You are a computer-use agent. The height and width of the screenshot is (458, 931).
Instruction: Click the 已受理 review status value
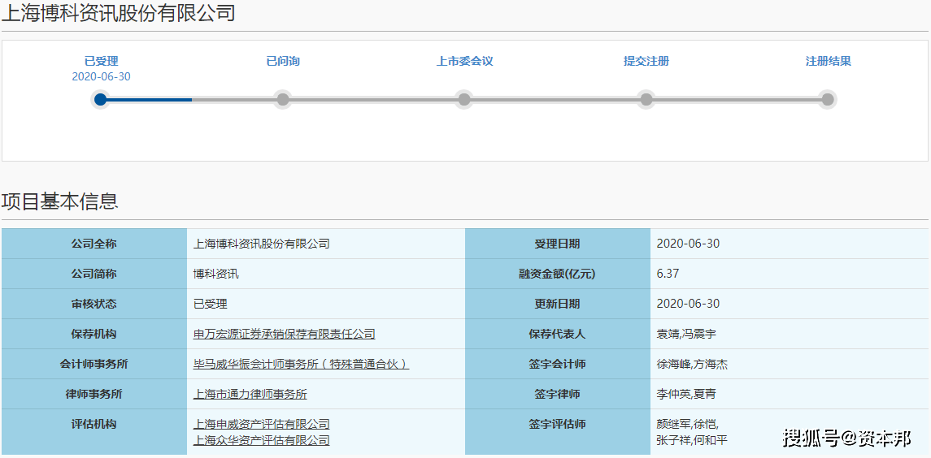point(211,305)
